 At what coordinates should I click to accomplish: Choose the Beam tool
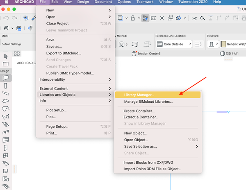coord(6,93)
